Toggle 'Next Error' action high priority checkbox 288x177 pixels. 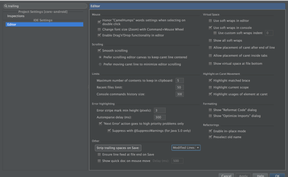point(100,123)
